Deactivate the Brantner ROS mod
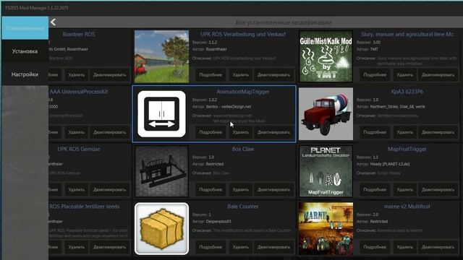Image resolution: width=463 pixels, height=260 pixels. [x=109, y=75]
